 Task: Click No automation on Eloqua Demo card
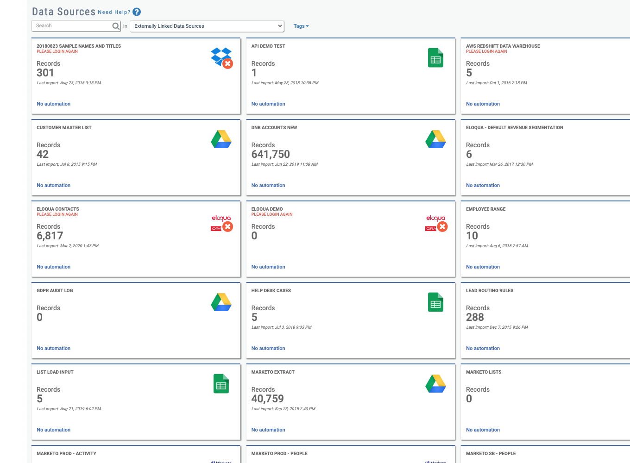tap(268, 267)
